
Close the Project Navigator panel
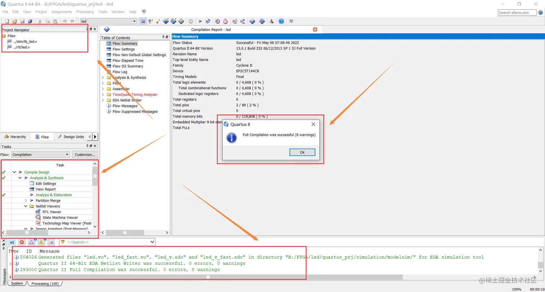tap(95, 29)
